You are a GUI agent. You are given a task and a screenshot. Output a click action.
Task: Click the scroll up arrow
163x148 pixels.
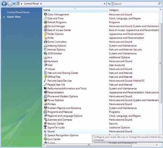pos(160,9)
